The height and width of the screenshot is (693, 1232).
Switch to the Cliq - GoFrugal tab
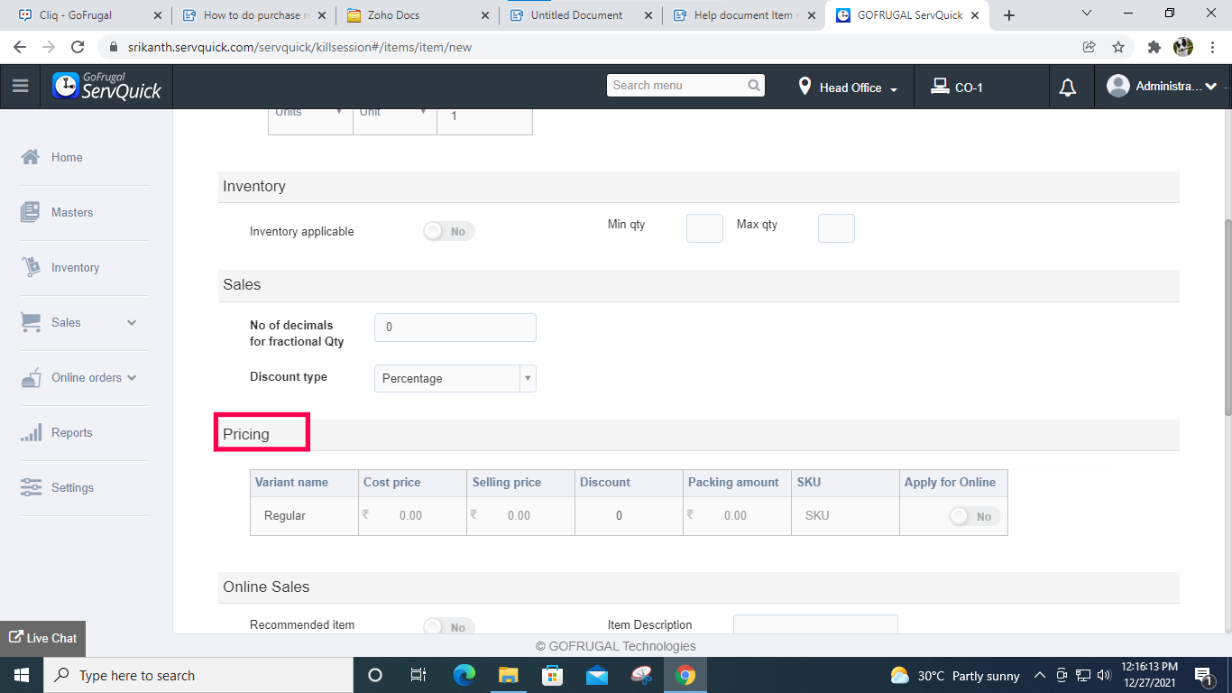[x=88, y=15]
